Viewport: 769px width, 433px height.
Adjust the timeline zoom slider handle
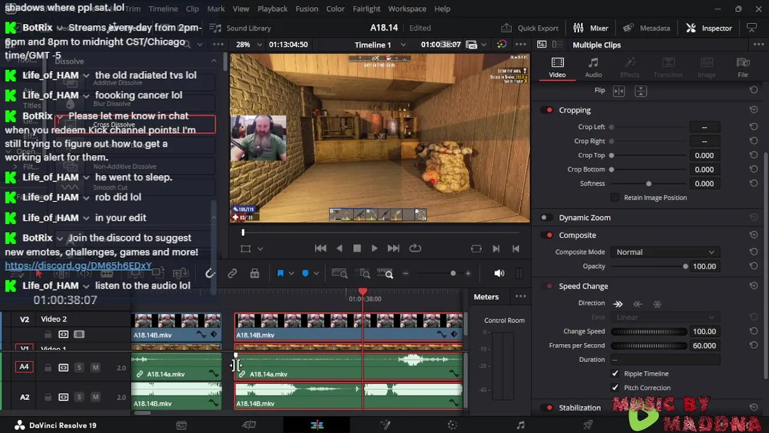453,274
